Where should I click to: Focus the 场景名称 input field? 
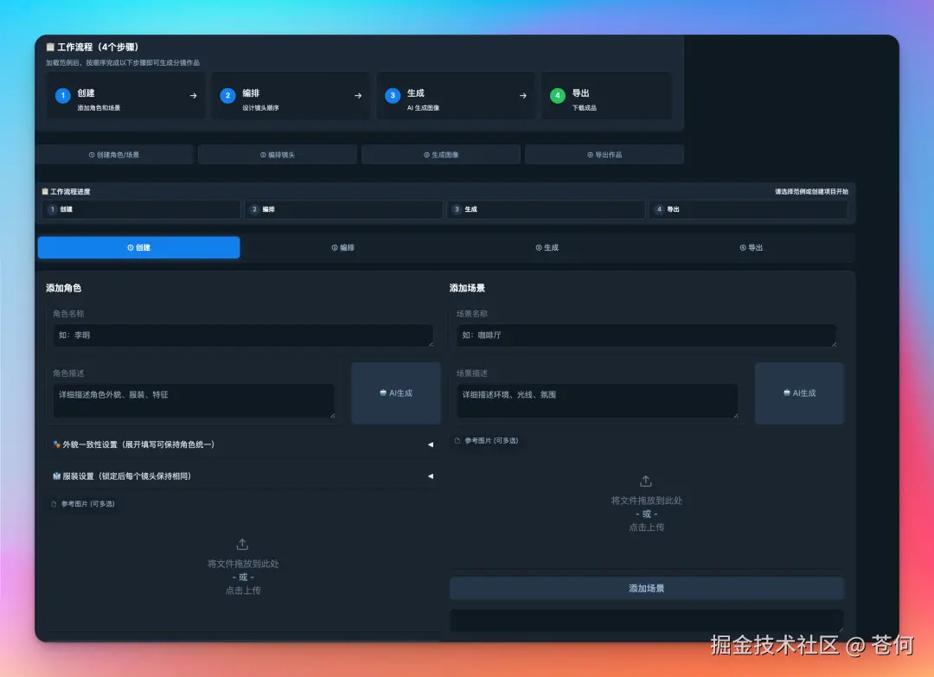pyautogui.click(x=646, y=335)
